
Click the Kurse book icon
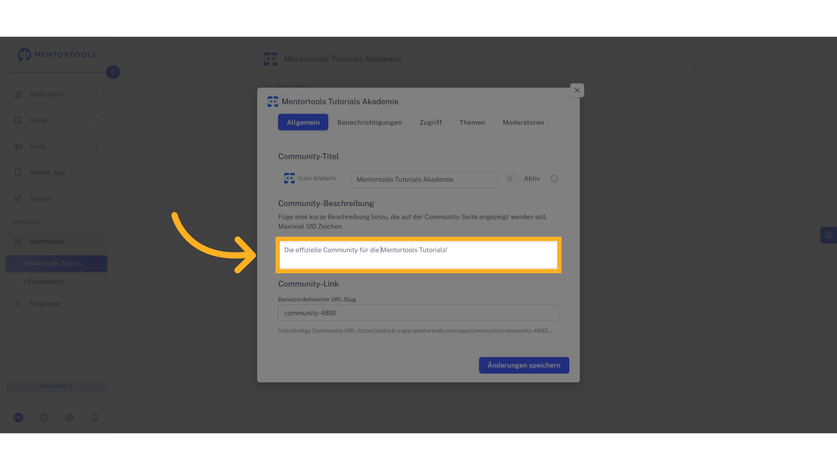click(x=18, y=121)
